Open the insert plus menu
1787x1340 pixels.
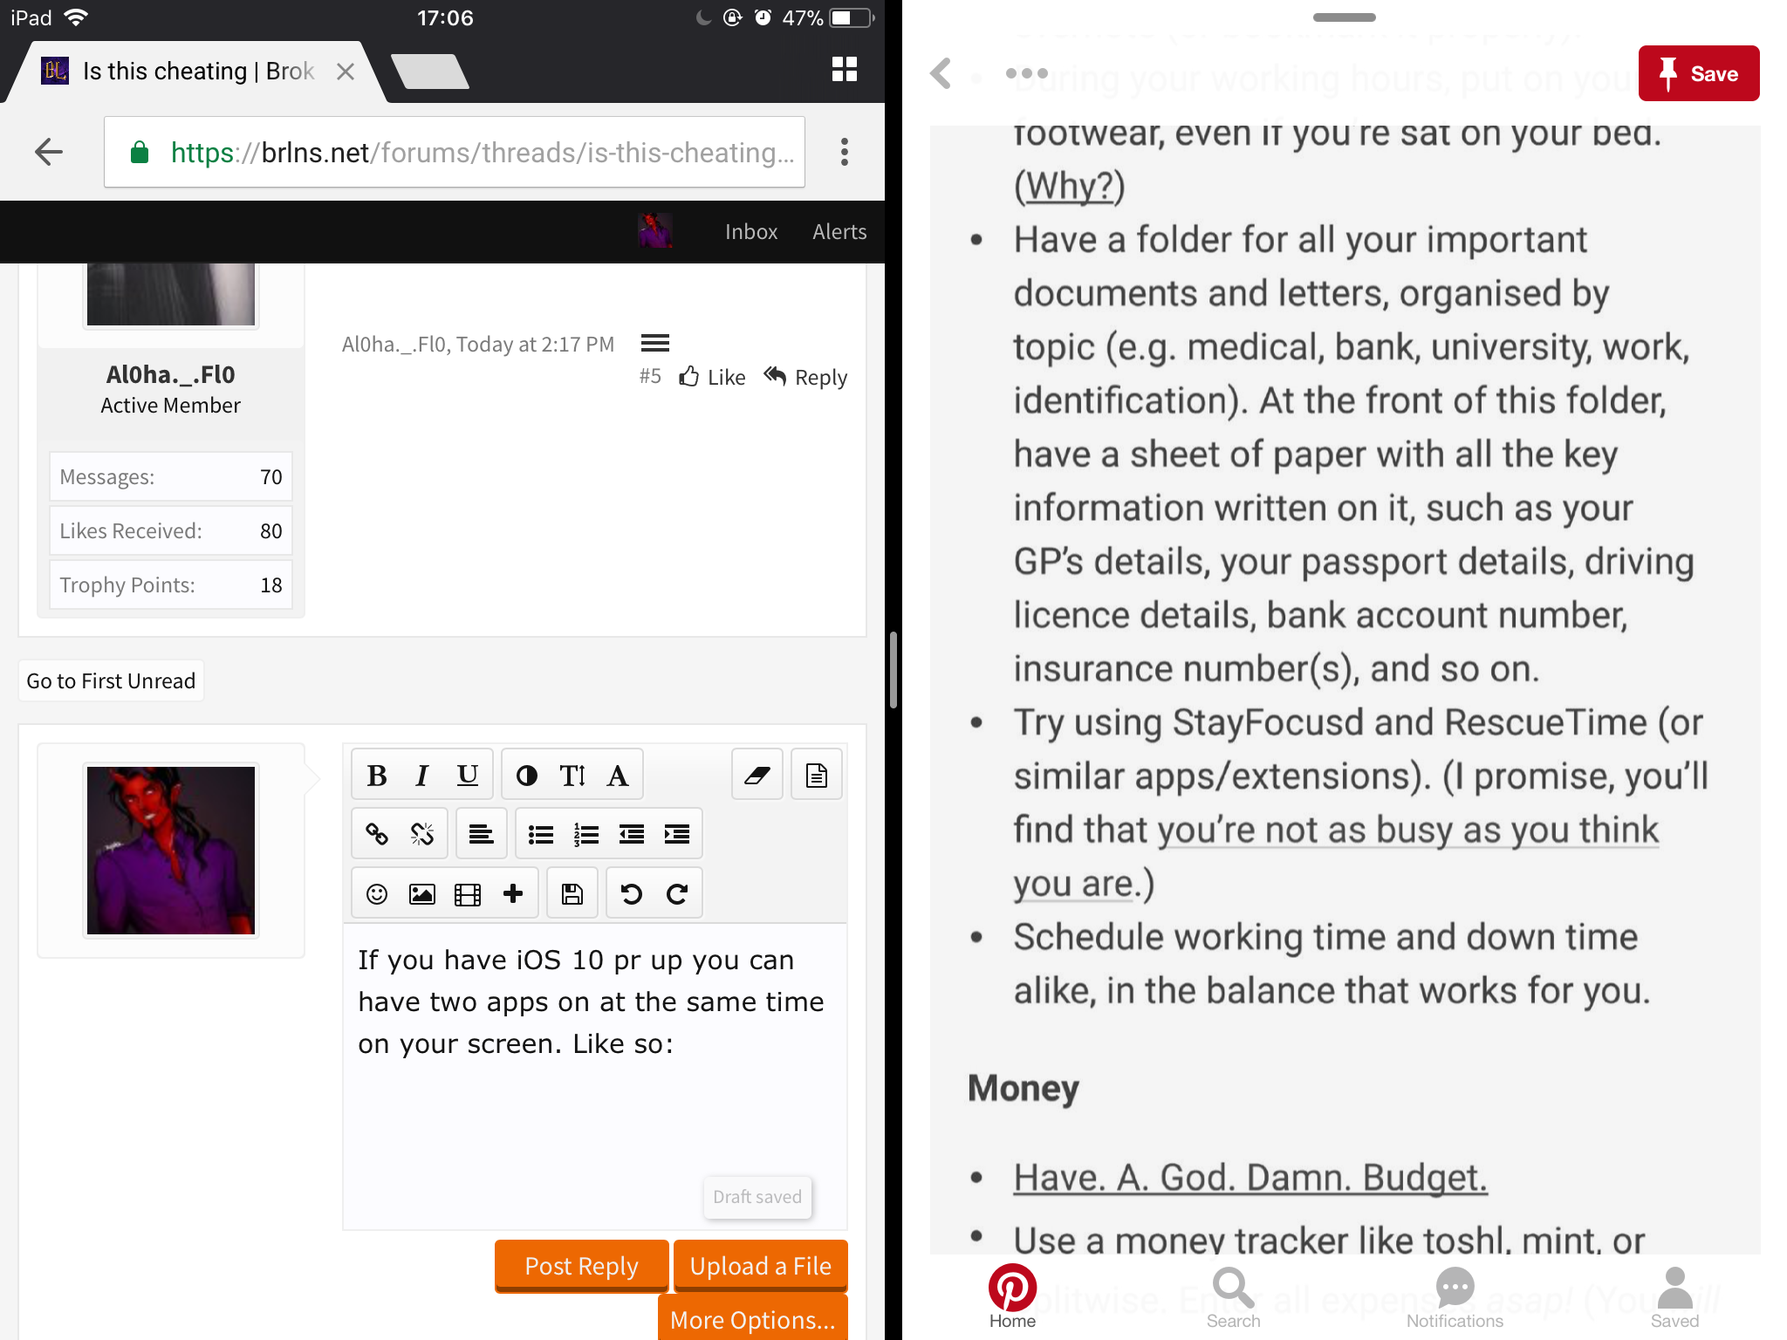point(513,893)
